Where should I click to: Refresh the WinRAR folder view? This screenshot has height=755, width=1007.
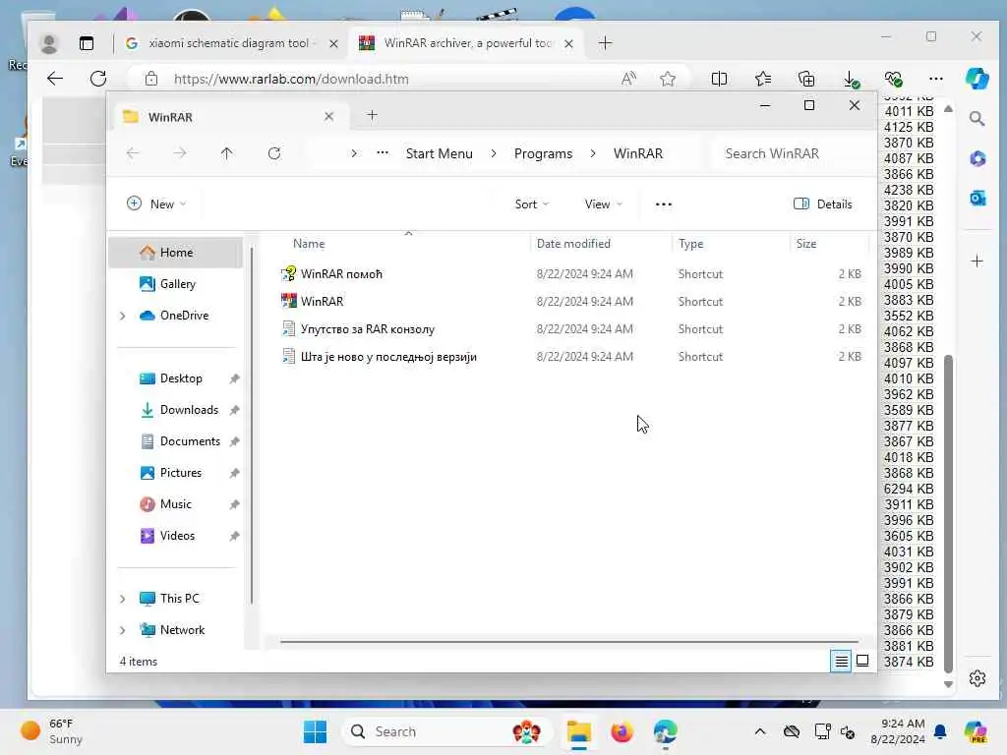pyautogui.click(x=274, y=153)
